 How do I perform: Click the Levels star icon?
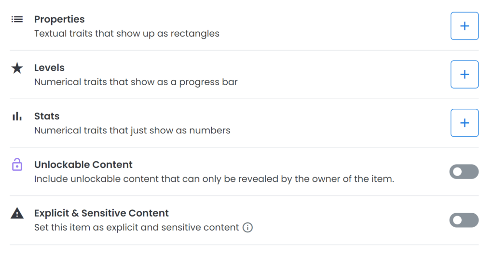[x=17, y=68]
